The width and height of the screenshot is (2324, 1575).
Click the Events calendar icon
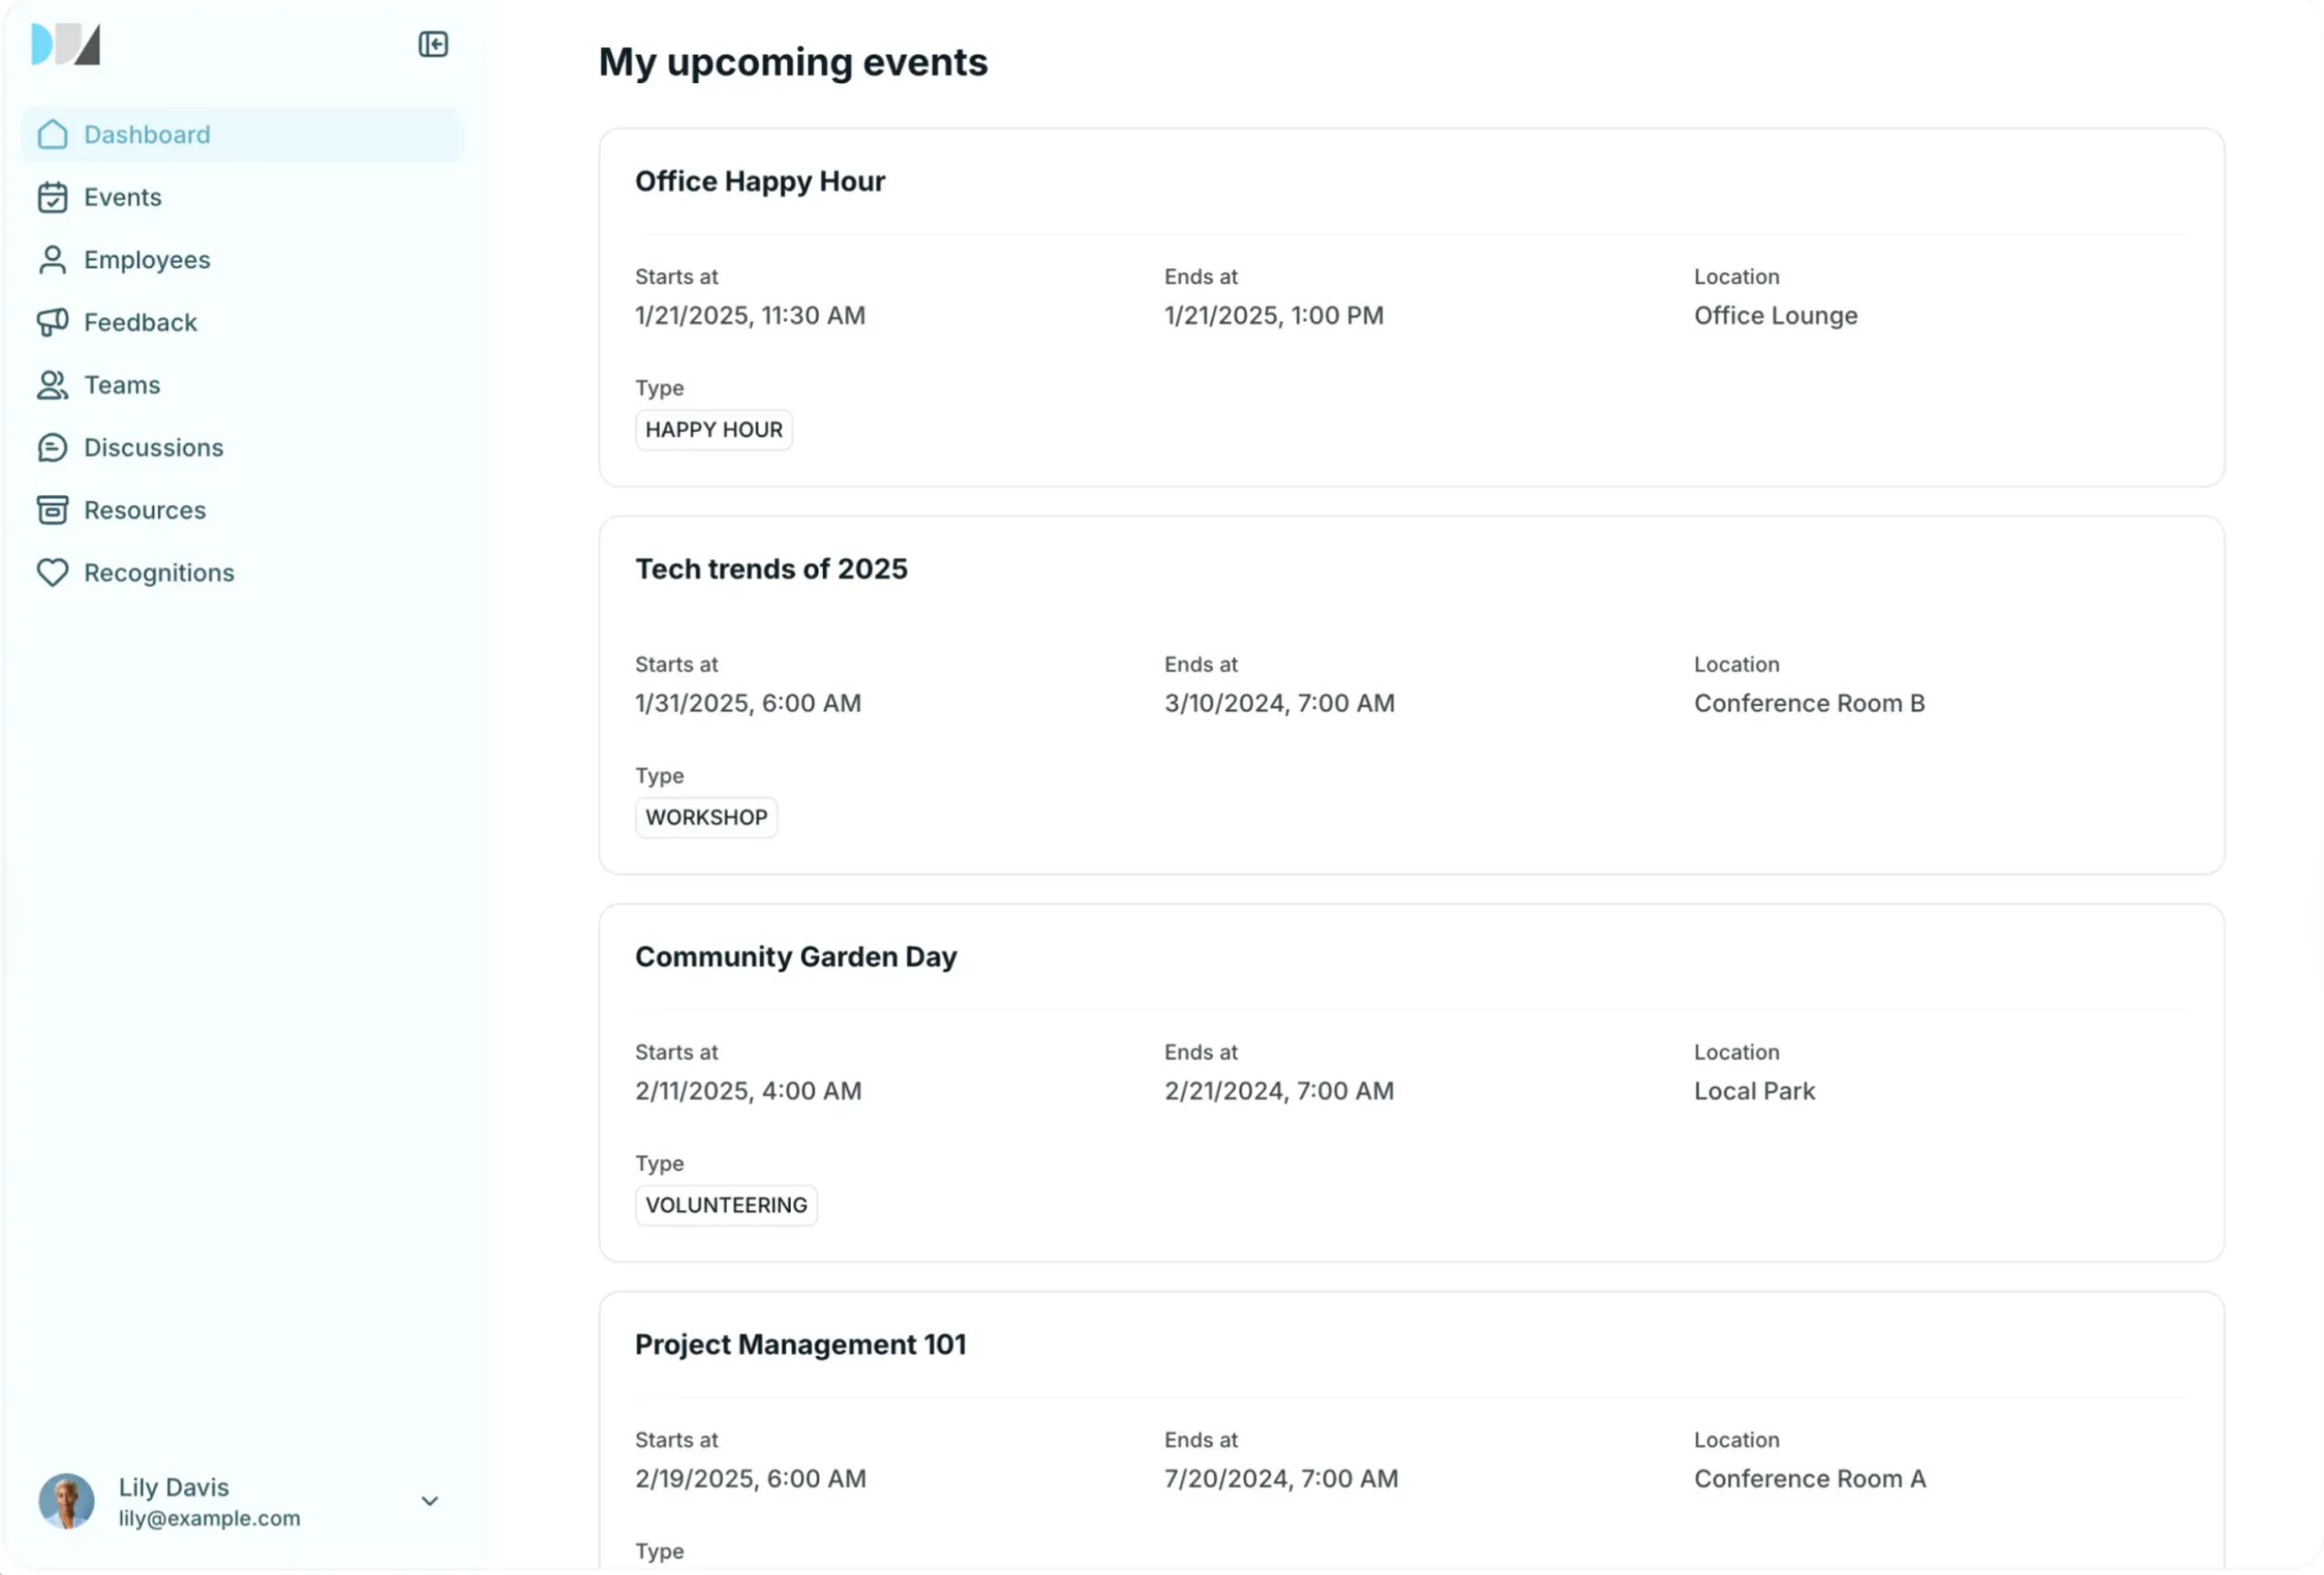pyautogui.click(x=52, y=197)
